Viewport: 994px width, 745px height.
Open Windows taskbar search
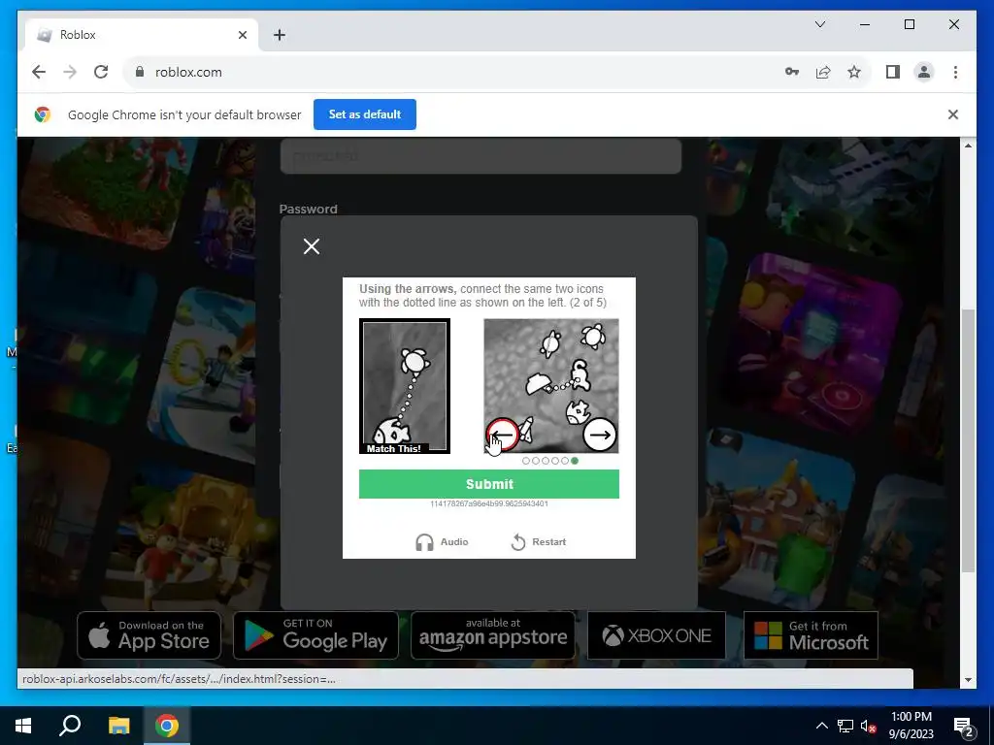[70, 726]
